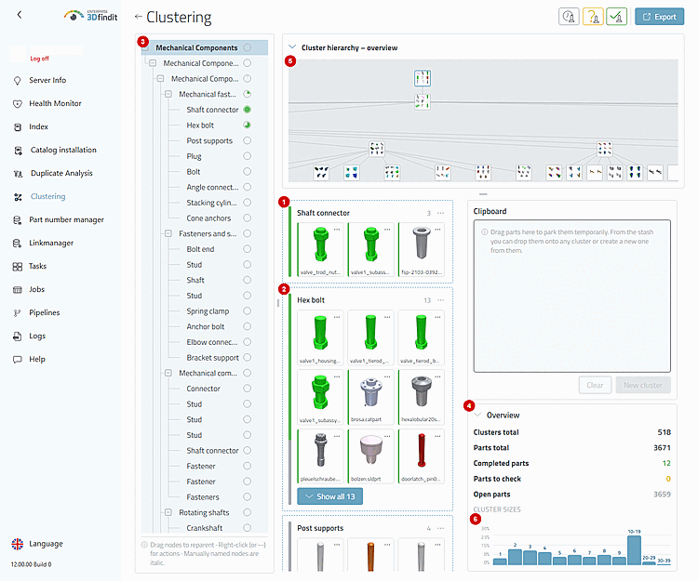The width and height of the screenshot is (698, 581).
Task: Click the New cluster button
Action: (643, 386)
